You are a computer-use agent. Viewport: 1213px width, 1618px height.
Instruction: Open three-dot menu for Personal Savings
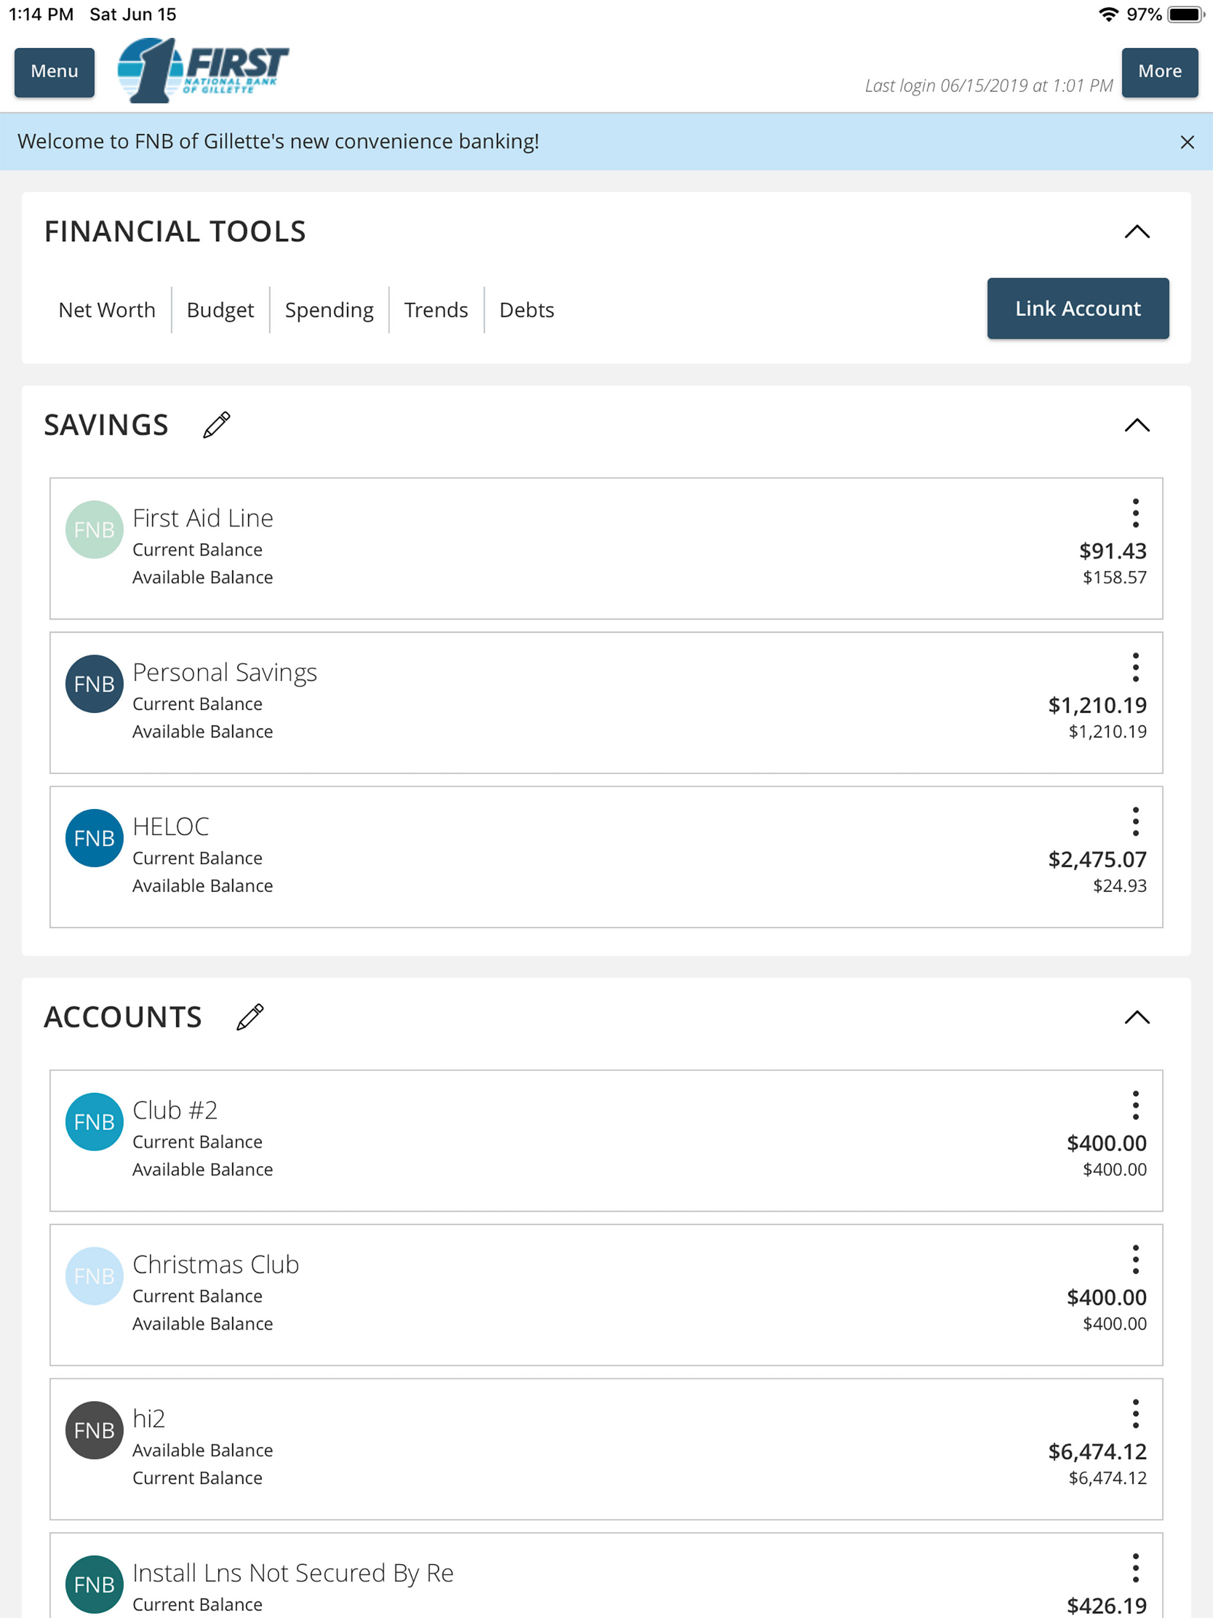point(1135,667)
